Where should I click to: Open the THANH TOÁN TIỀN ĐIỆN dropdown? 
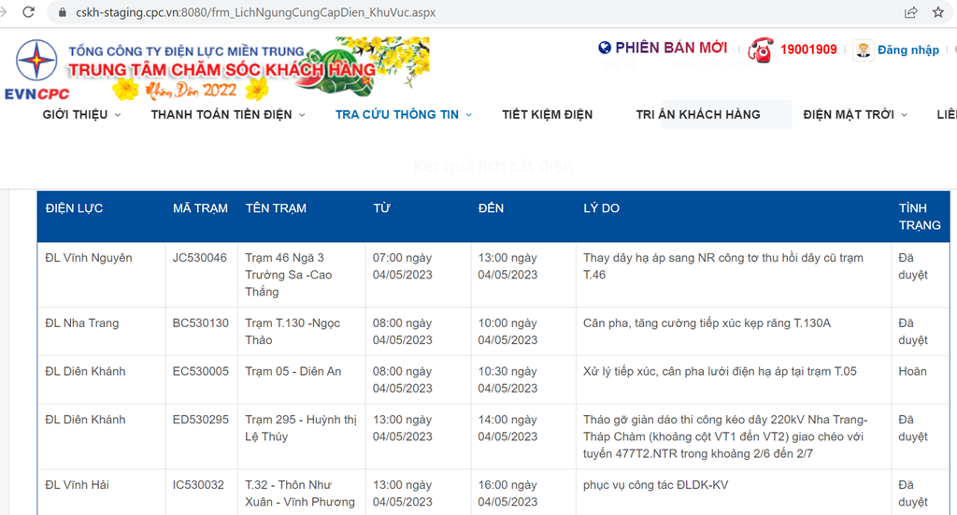click(228, 114)
